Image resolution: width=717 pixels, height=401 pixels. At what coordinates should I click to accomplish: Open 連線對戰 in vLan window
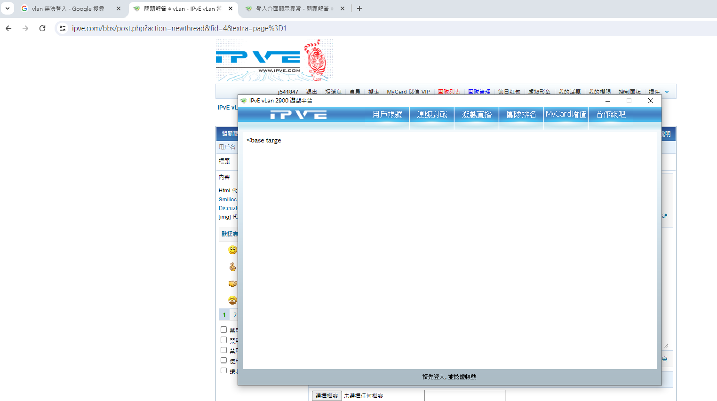[x=432, y=114]
